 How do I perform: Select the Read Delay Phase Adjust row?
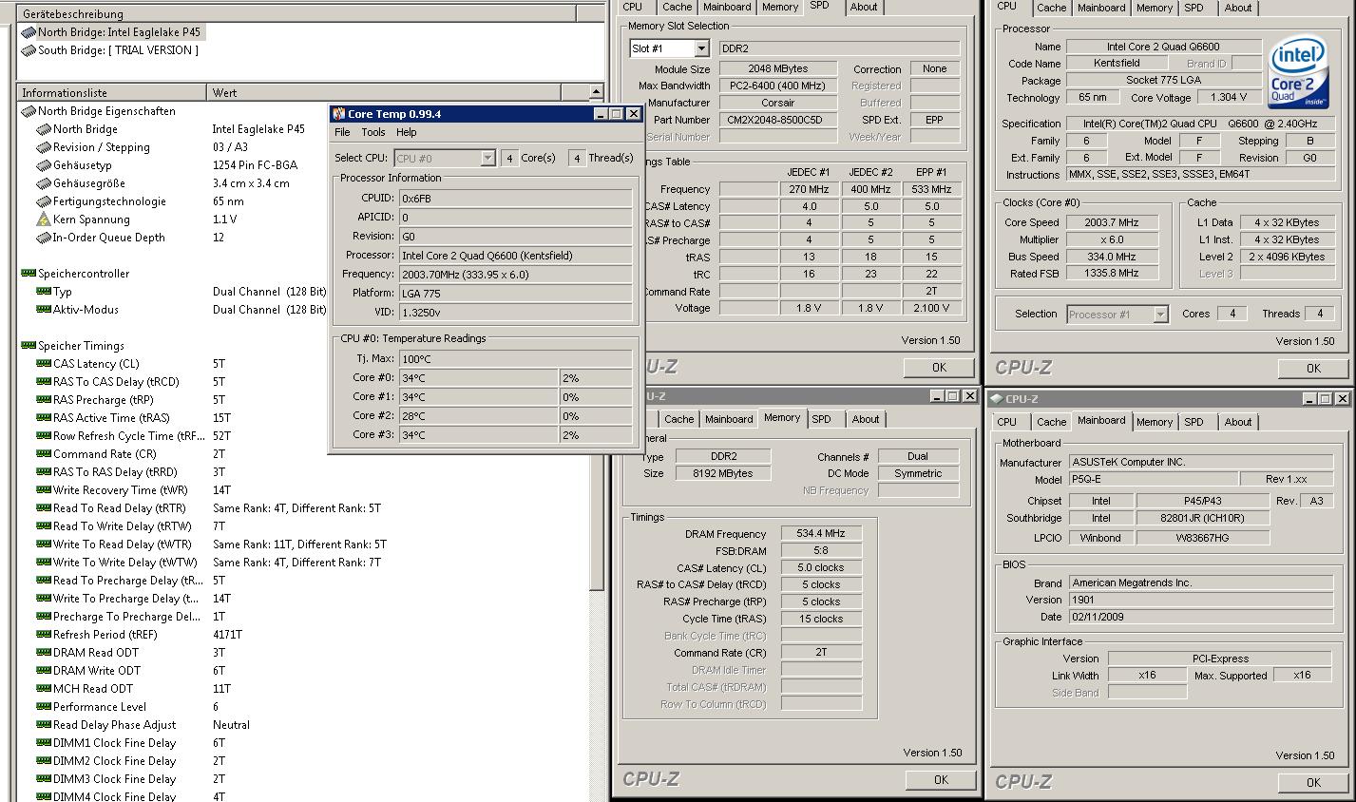tap(304, 725)
